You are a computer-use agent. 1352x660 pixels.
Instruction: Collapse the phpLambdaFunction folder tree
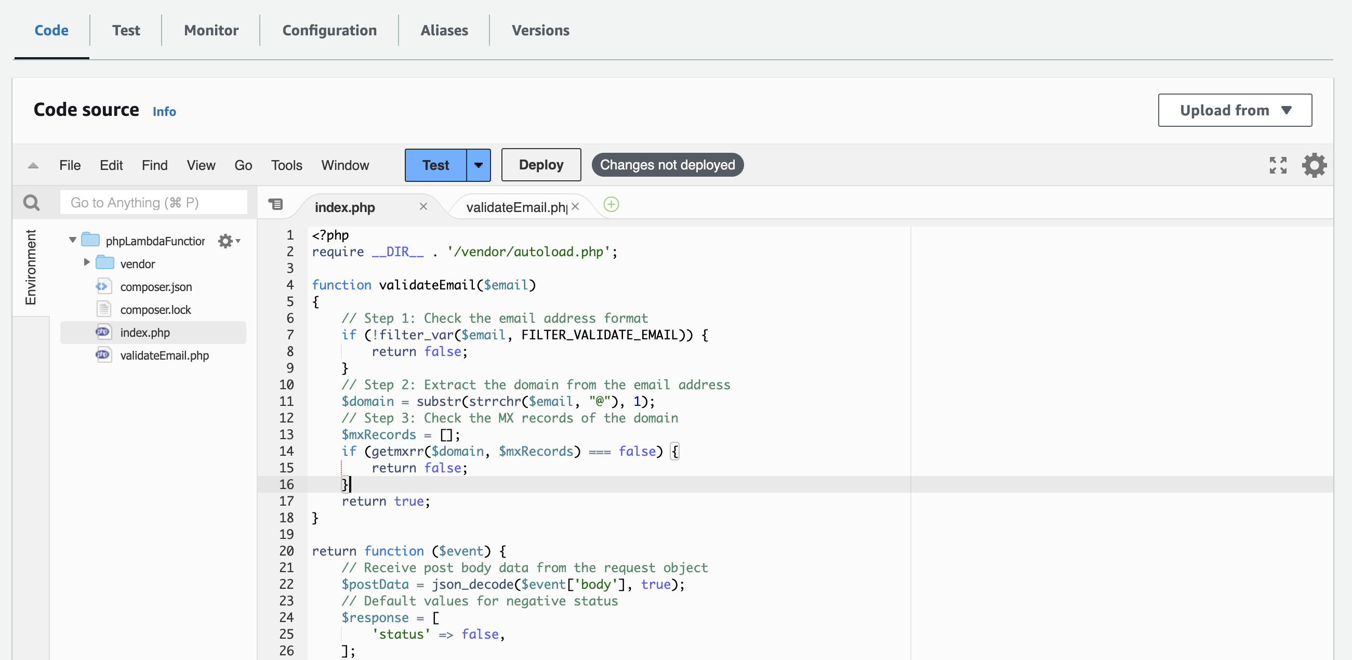pos(72,241)
